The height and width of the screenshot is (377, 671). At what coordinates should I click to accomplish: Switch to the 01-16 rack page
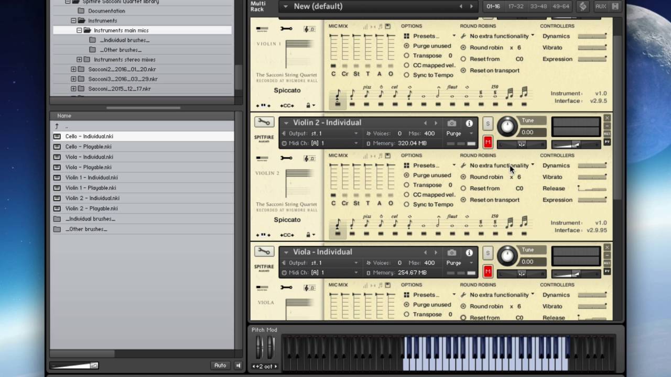(x=493, y=6)
